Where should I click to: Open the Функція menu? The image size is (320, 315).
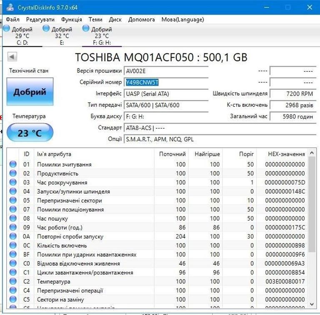pyautogui.click(x=71, y=20)
